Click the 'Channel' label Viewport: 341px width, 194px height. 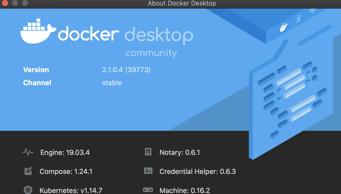[x=37, y=83]
